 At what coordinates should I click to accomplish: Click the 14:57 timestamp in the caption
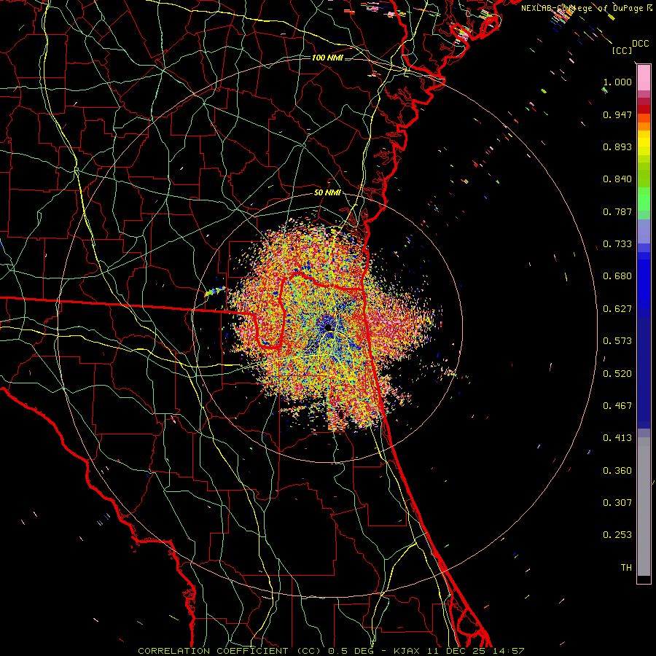point(508,651)
